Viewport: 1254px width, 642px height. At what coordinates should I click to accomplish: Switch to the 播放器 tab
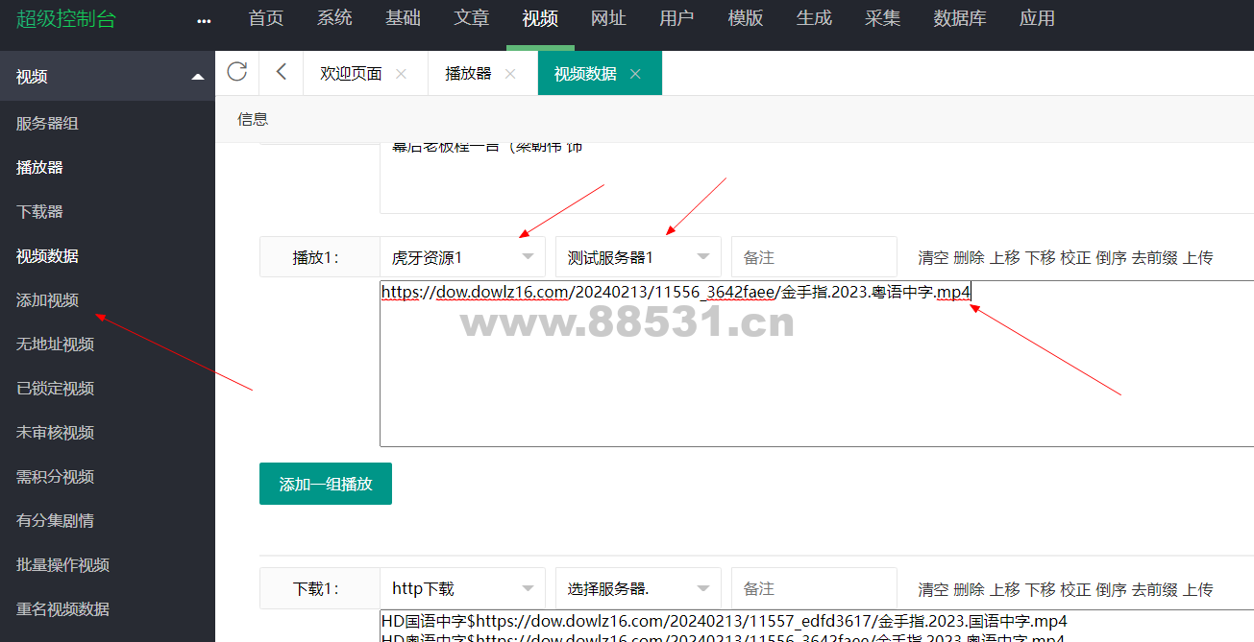(x=468, y=74)
